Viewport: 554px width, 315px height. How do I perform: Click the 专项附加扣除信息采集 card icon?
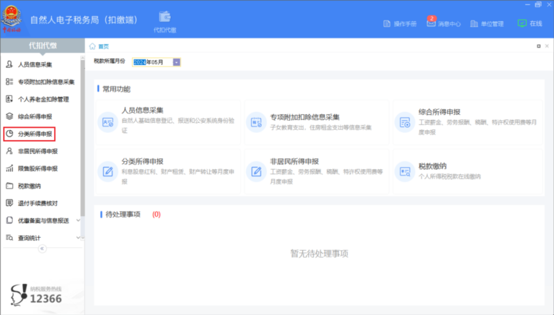click(256, 121)
